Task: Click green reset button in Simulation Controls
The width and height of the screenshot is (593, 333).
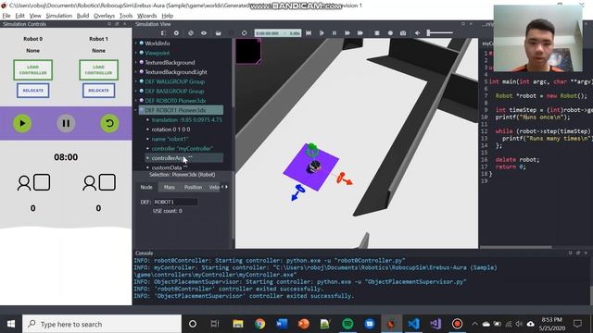Action: [109, 123]
